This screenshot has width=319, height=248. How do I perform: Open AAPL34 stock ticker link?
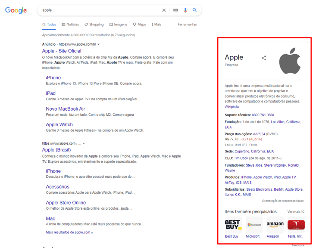259,134
